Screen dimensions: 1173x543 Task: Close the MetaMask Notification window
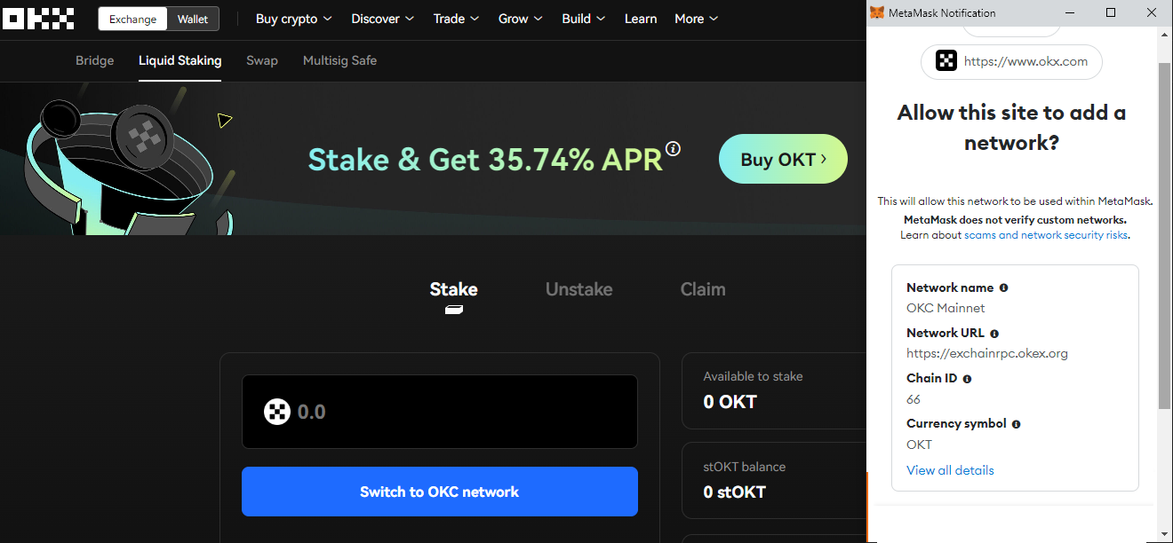pyautogui.click(x=1151, y=12)
